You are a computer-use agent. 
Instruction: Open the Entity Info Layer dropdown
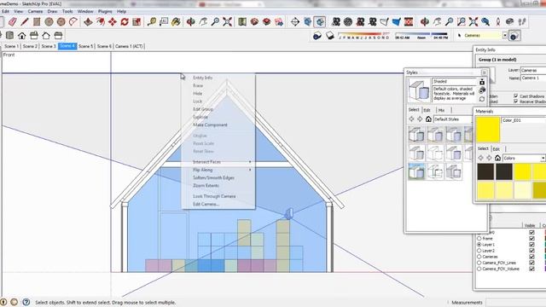(x=533, y=70)
